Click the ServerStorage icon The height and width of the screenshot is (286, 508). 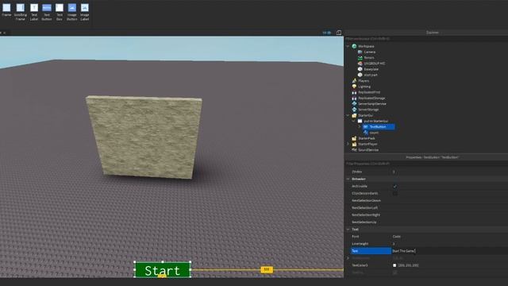click(354, 110)
